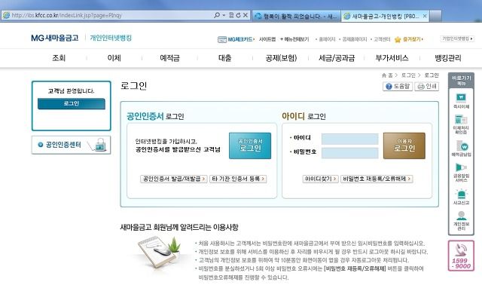Screen dimensions: 482x288
Task: Open the 이체 menu
Action: coord(114,58)
